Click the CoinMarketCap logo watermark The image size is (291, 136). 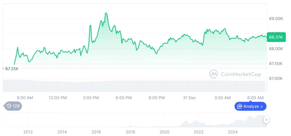tap(213, 74)
